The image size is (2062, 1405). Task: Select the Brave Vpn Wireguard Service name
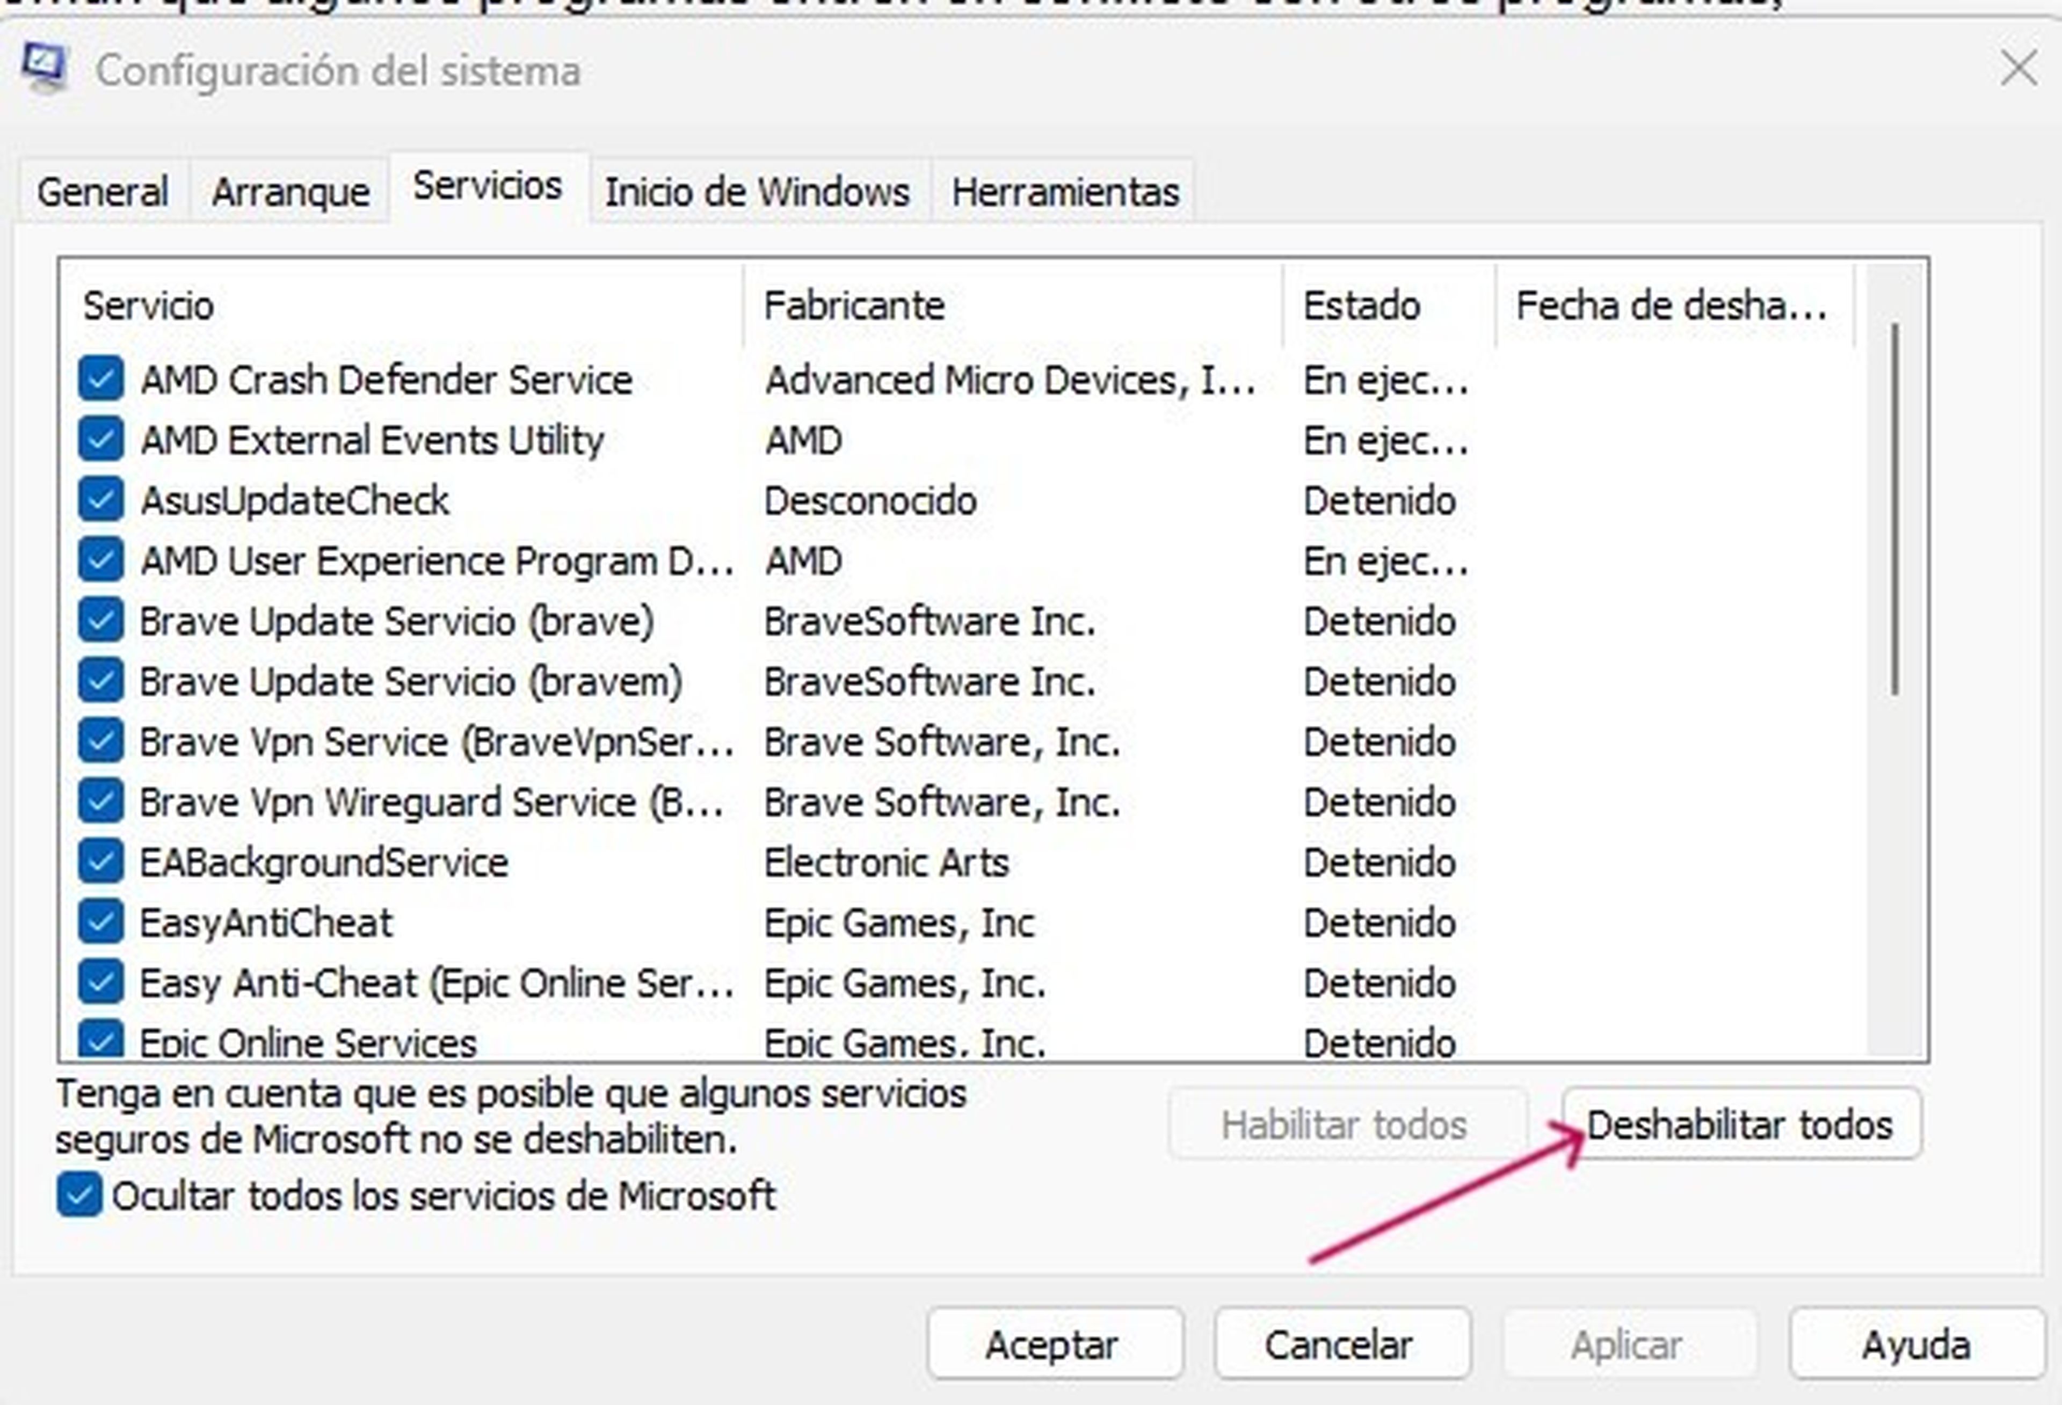(431, 803)
